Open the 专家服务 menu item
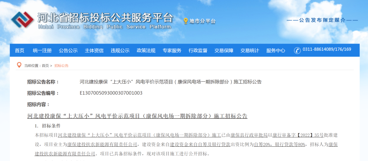The image size is (368, 161). (172, 50)
